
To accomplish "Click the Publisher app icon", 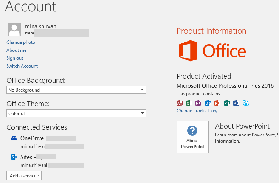I will tap(227, 103).
